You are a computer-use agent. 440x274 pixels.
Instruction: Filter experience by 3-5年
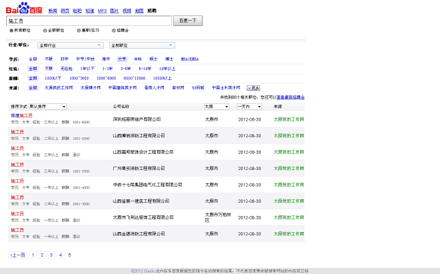(x=126, y=69)
